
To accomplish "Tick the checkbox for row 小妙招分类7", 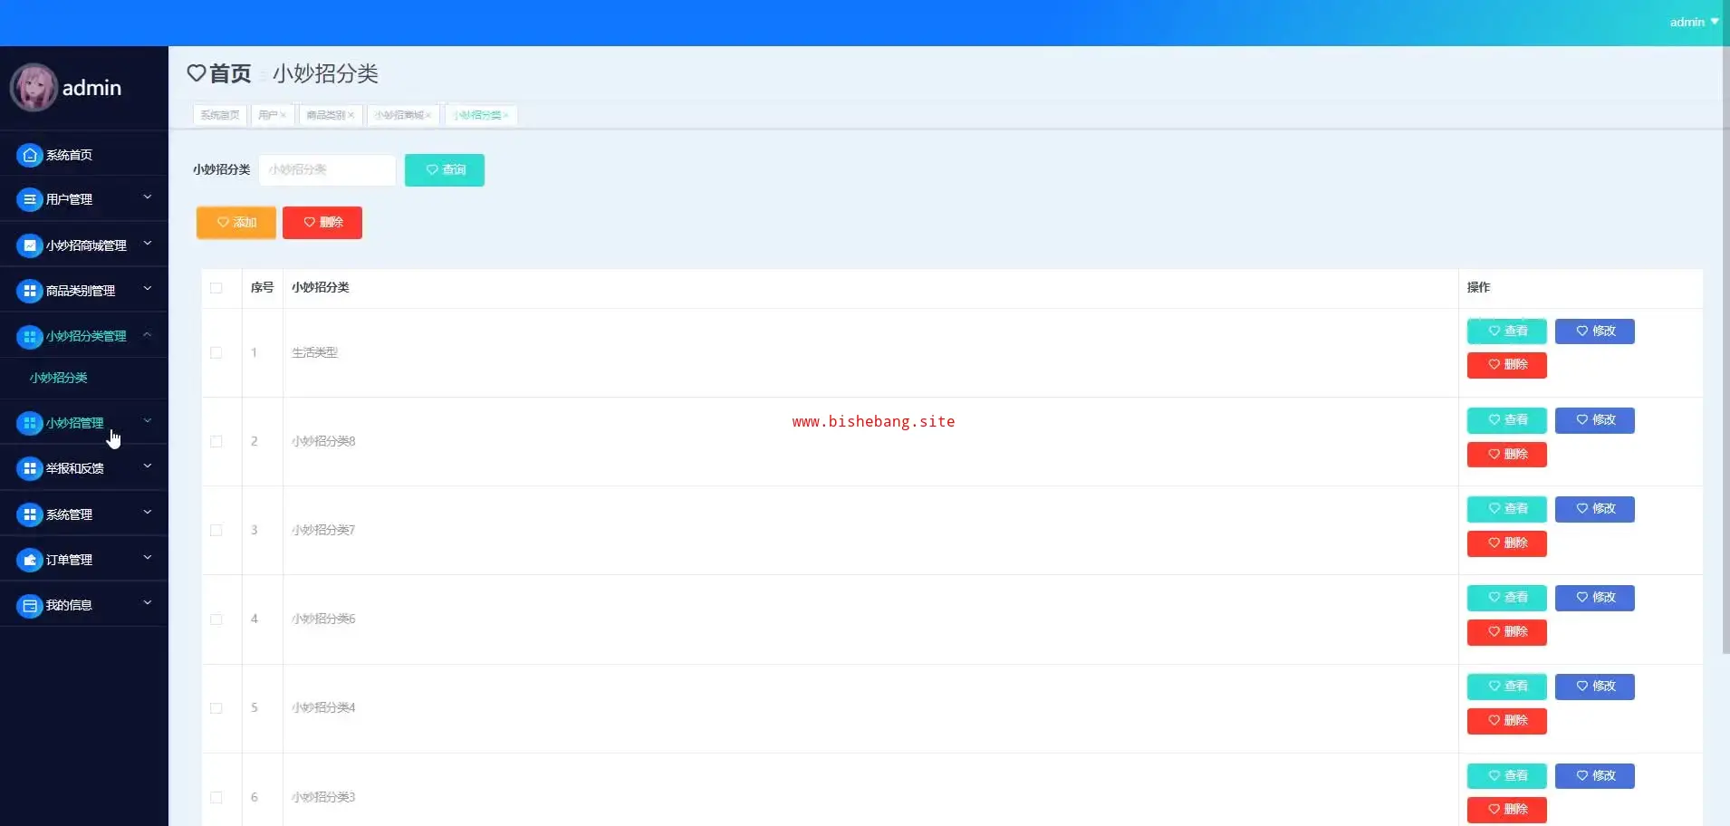I will [x=216, y=530].
